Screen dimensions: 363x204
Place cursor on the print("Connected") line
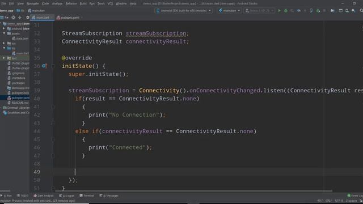coord(120,147)
